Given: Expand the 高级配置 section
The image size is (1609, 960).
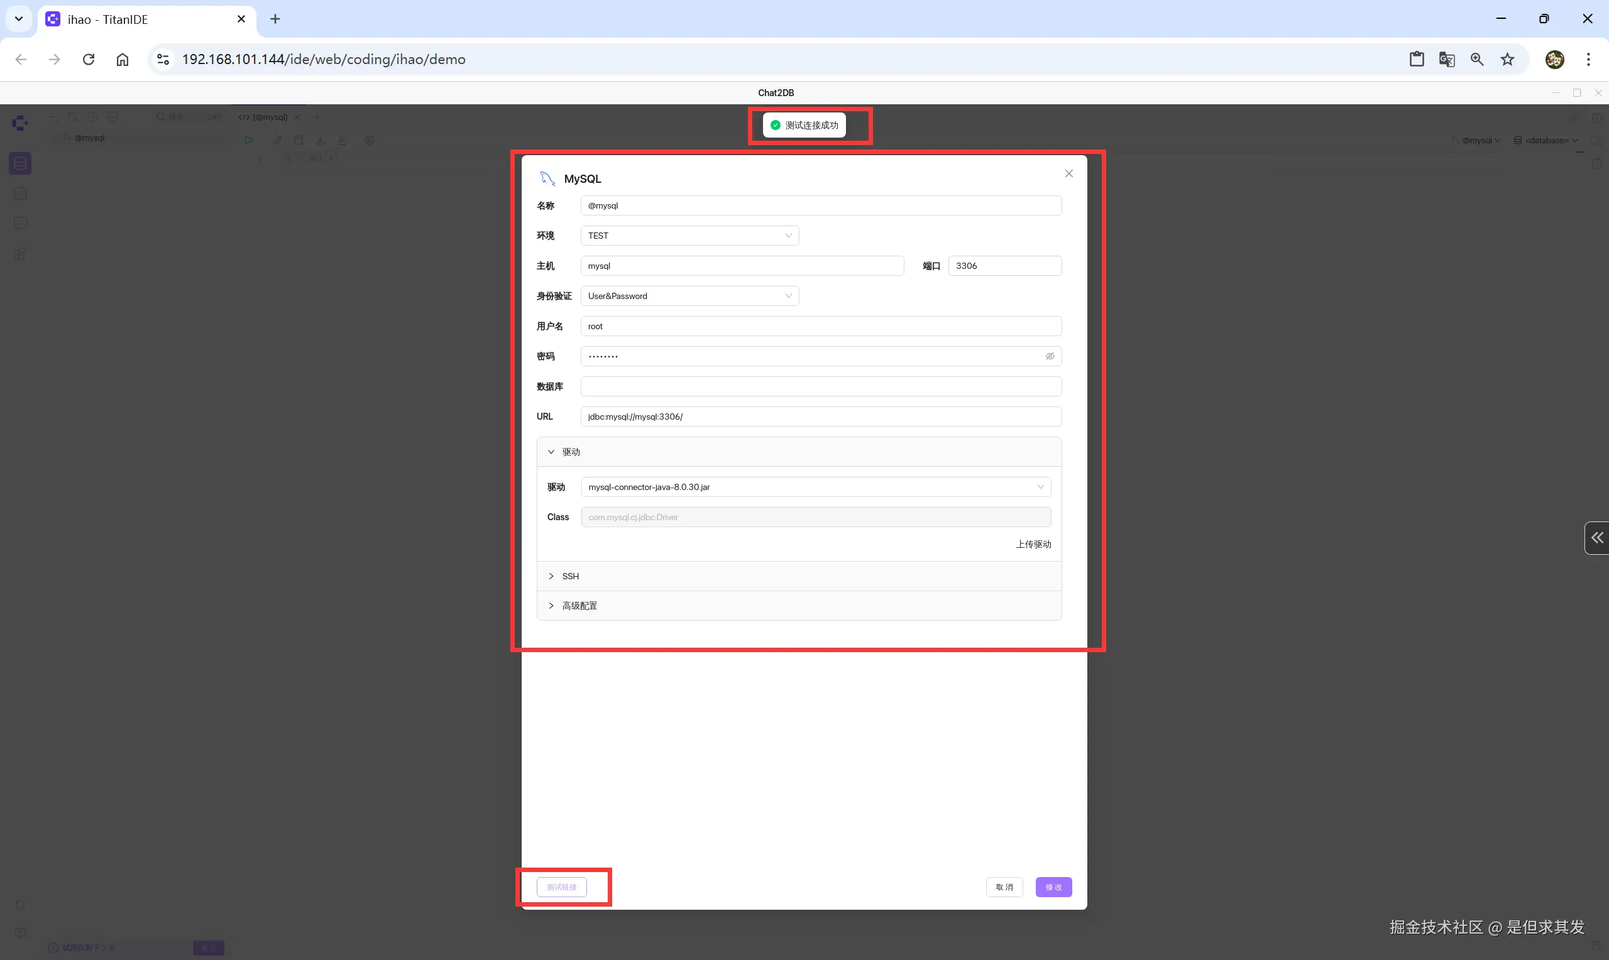Looking at the screenshot, I should 579,606.
